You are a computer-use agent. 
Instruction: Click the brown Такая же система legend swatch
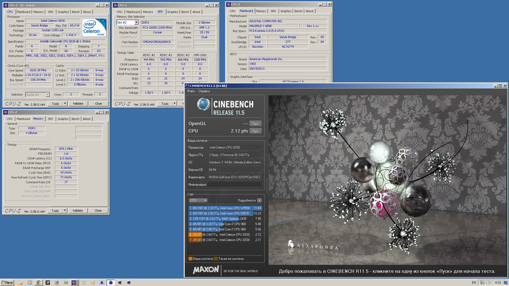pyautogui.click(x=216, y=259)
